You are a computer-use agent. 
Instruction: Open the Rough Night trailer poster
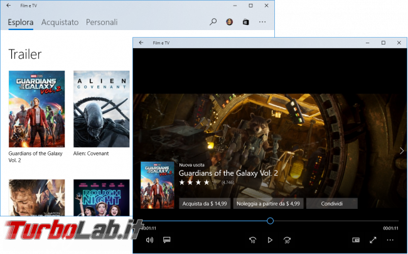point(101,198)
